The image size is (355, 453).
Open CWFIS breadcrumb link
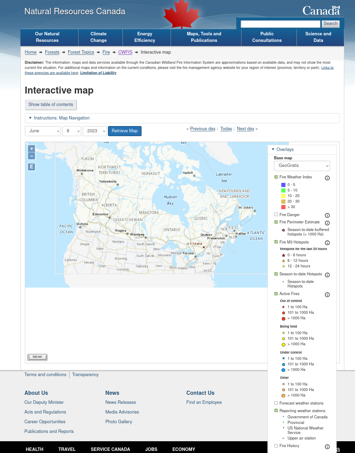[x=125, y=52]
